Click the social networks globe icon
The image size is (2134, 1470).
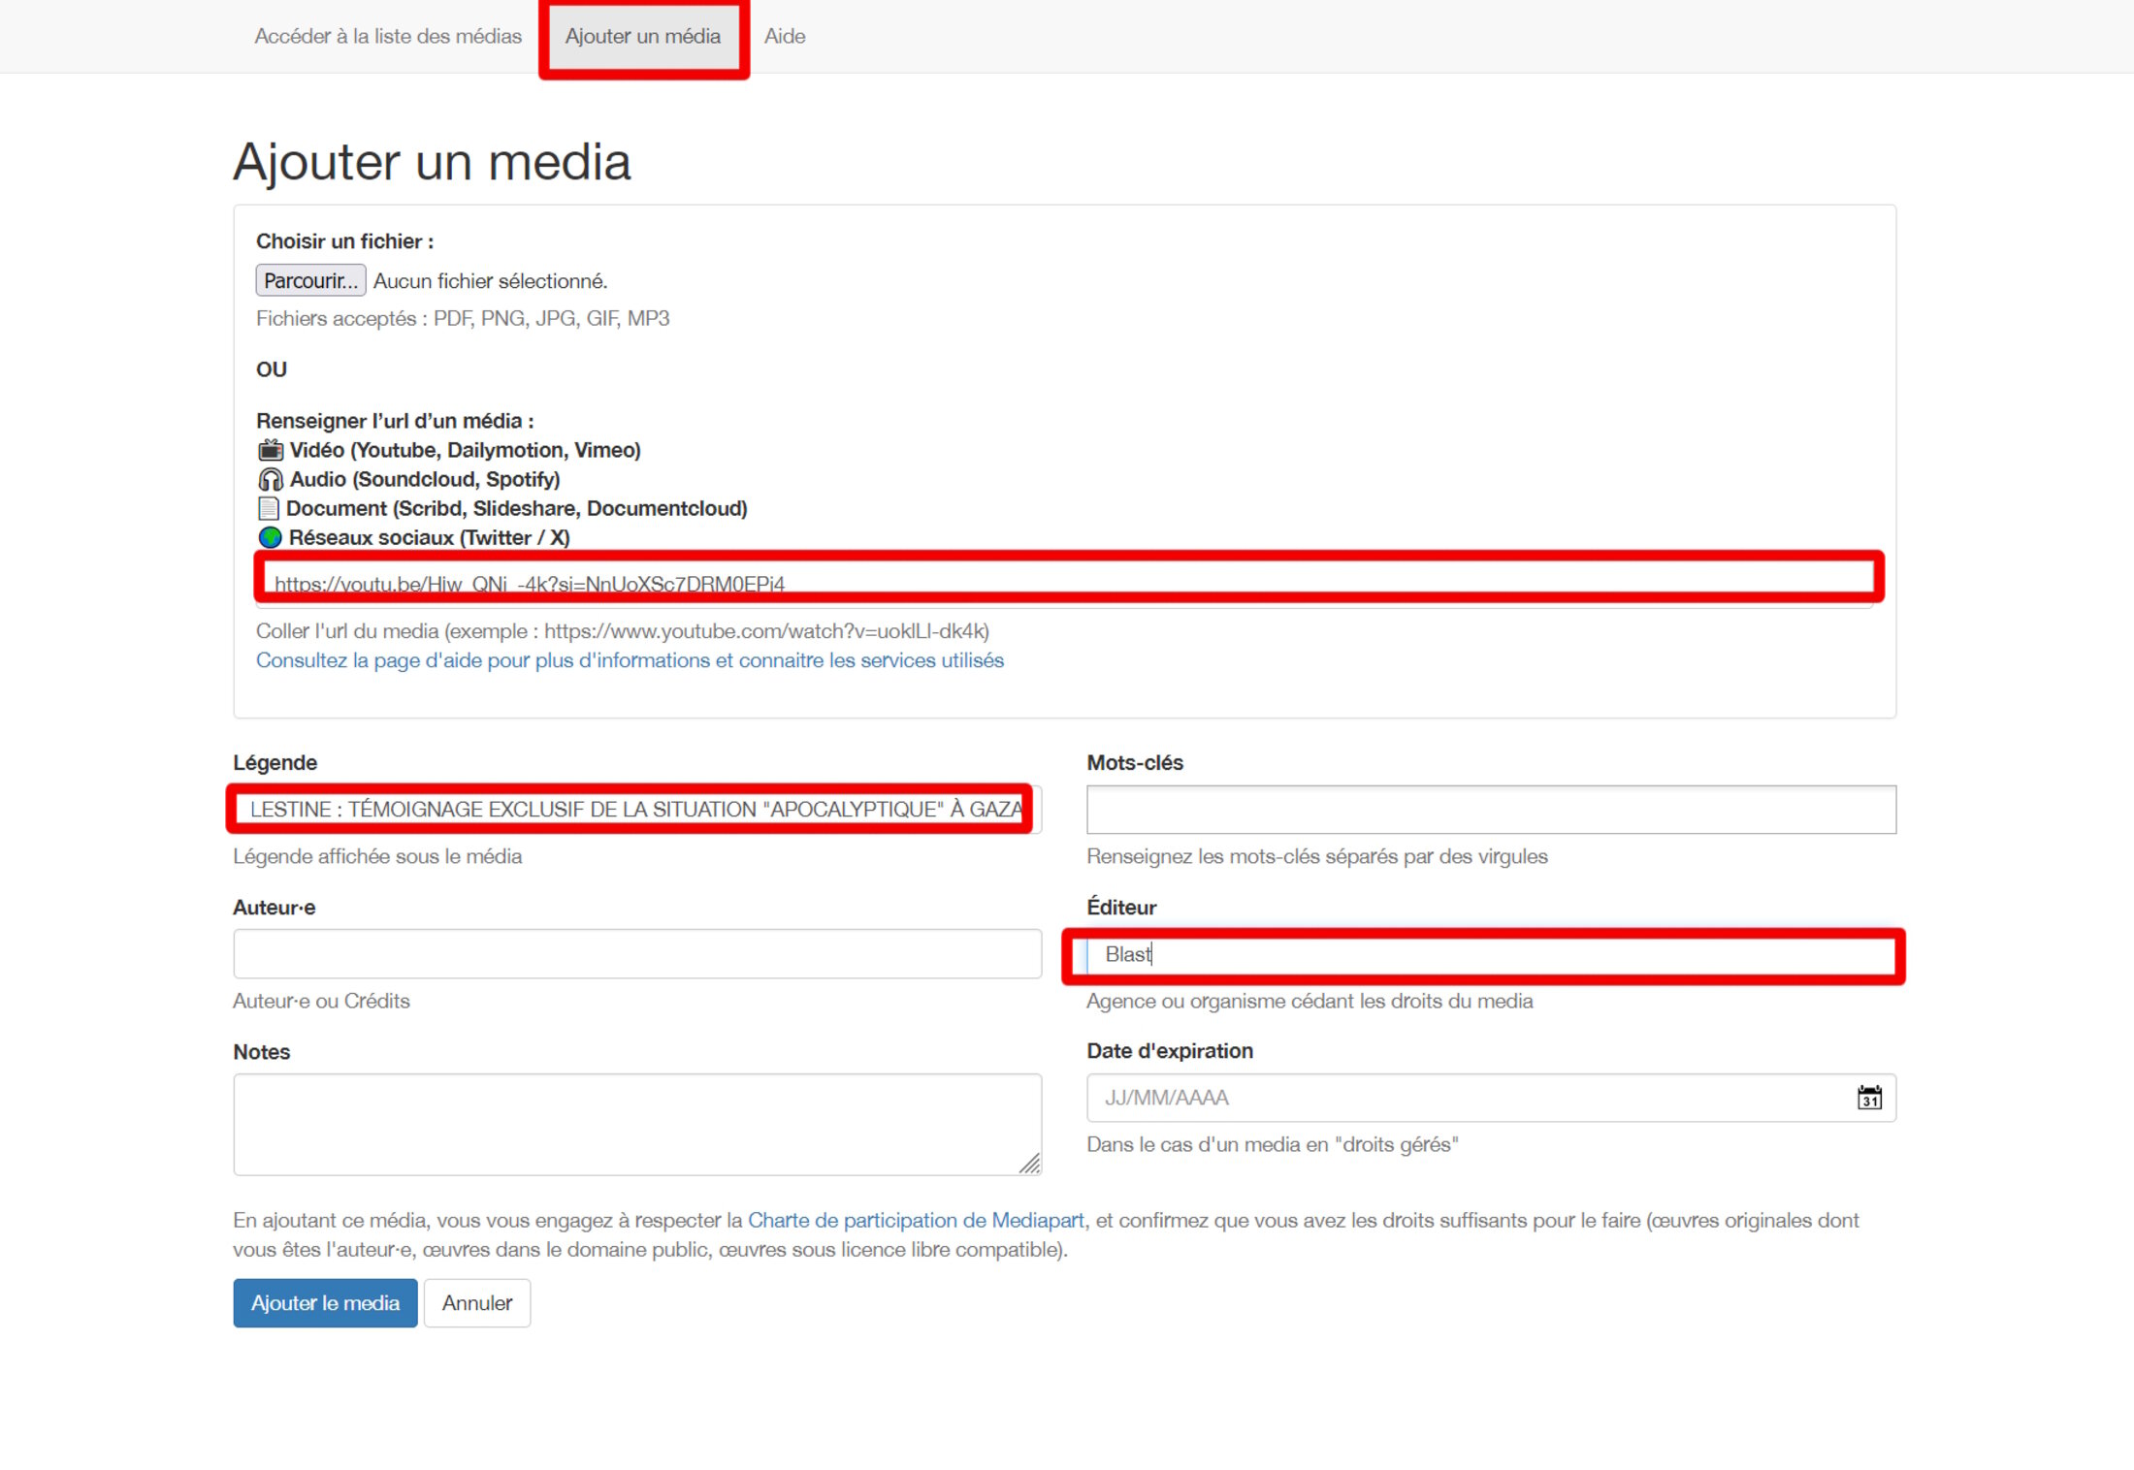click(270, 537)
